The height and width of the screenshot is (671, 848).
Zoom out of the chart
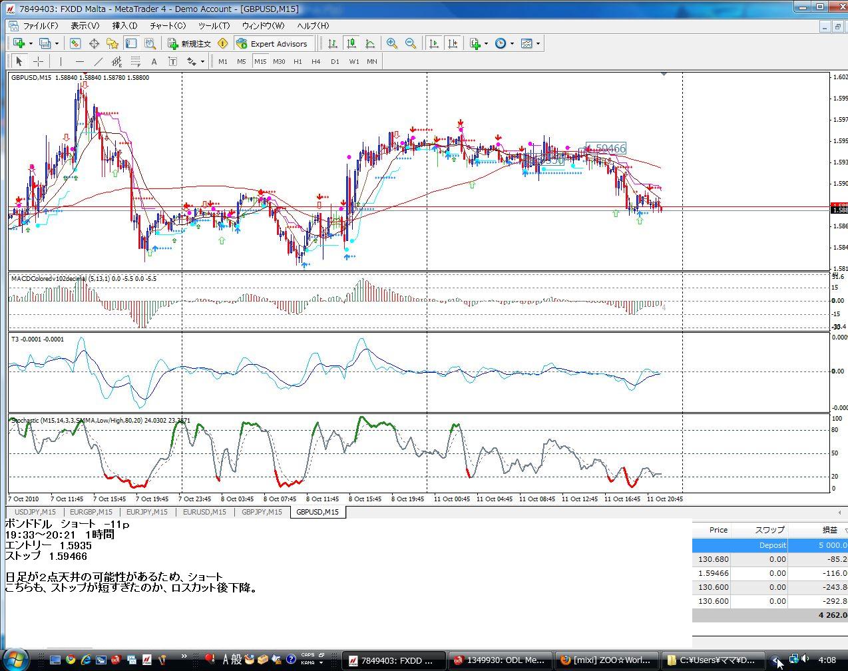(x=411, y=43)
